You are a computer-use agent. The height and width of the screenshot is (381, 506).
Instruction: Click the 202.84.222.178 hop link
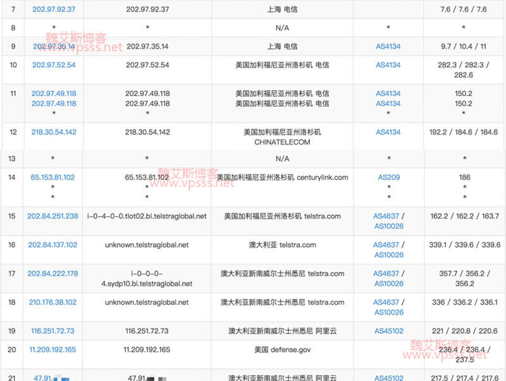pyautogui.click(x=53, y=274)
